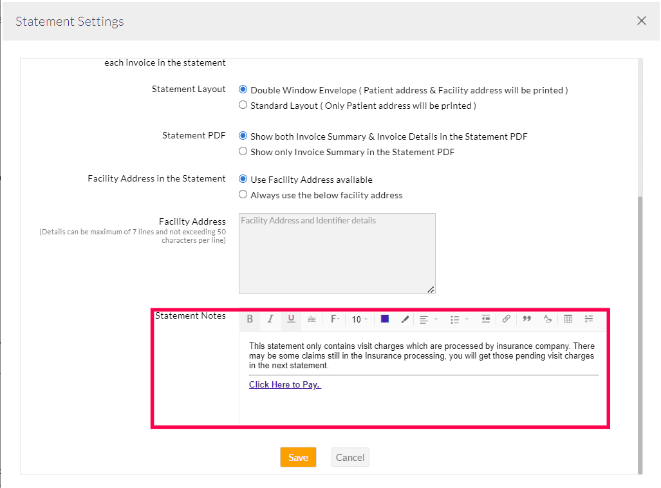Apply italic formatting in notes editor
Viewport: 661px width, 488px height.
tap(270, 319)
